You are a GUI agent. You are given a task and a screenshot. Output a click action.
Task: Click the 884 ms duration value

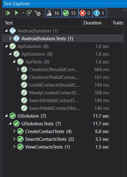[x=102, y=70]
